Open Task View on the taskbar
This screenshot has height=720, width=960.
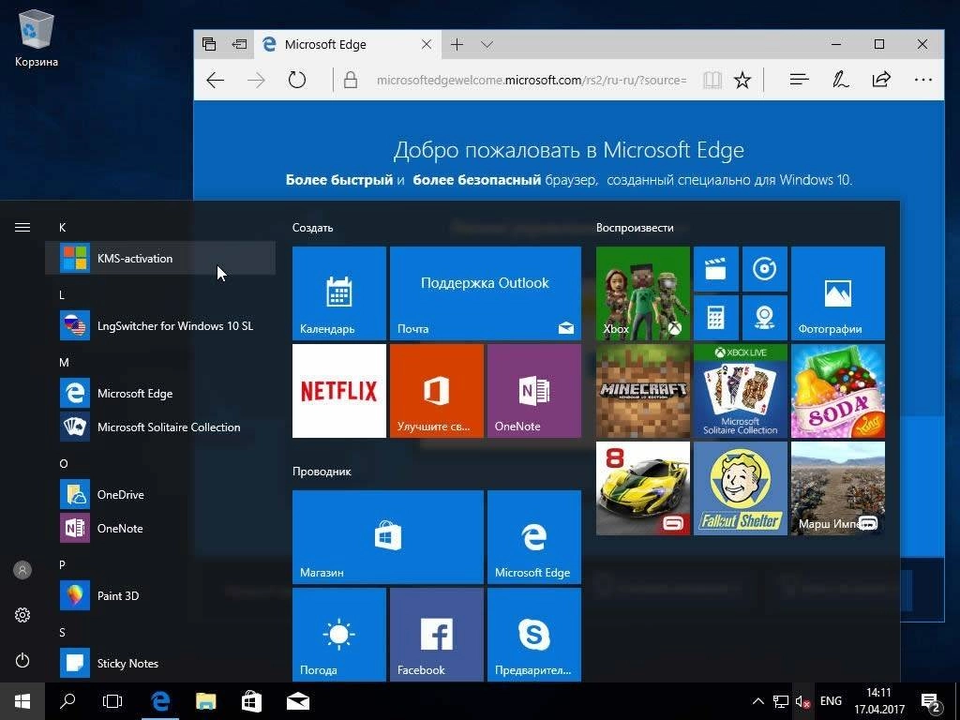[112, 701]
